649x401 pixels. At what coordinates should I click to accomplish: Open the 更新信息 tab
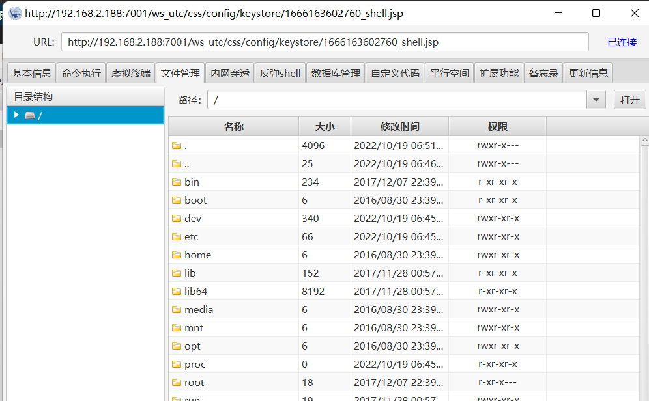point(588,73)
